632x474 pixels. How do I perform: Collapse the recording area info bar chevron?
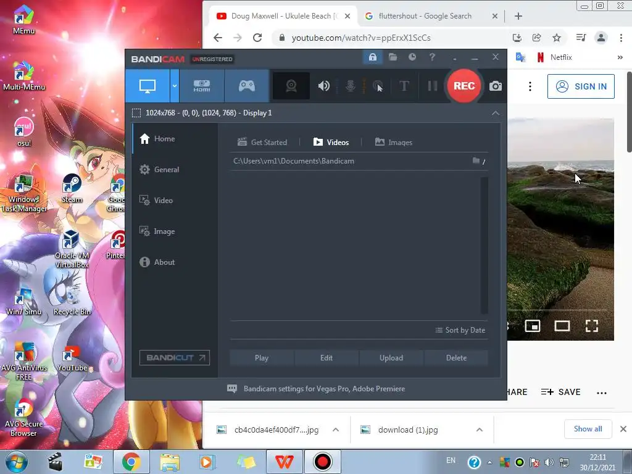coord(496,114)
